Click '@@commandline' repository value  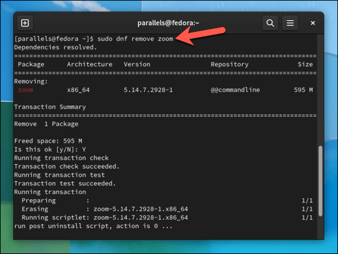pos(235,90)
